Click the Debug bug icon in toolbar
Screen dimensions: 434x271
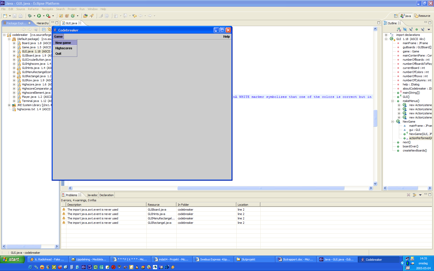[x=30, y=16]
